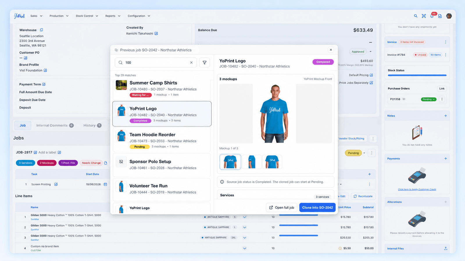Image resolution: width=465 pixels, height=261 pixels.
Task: Select the Job tab
Action: click(23, 126)
